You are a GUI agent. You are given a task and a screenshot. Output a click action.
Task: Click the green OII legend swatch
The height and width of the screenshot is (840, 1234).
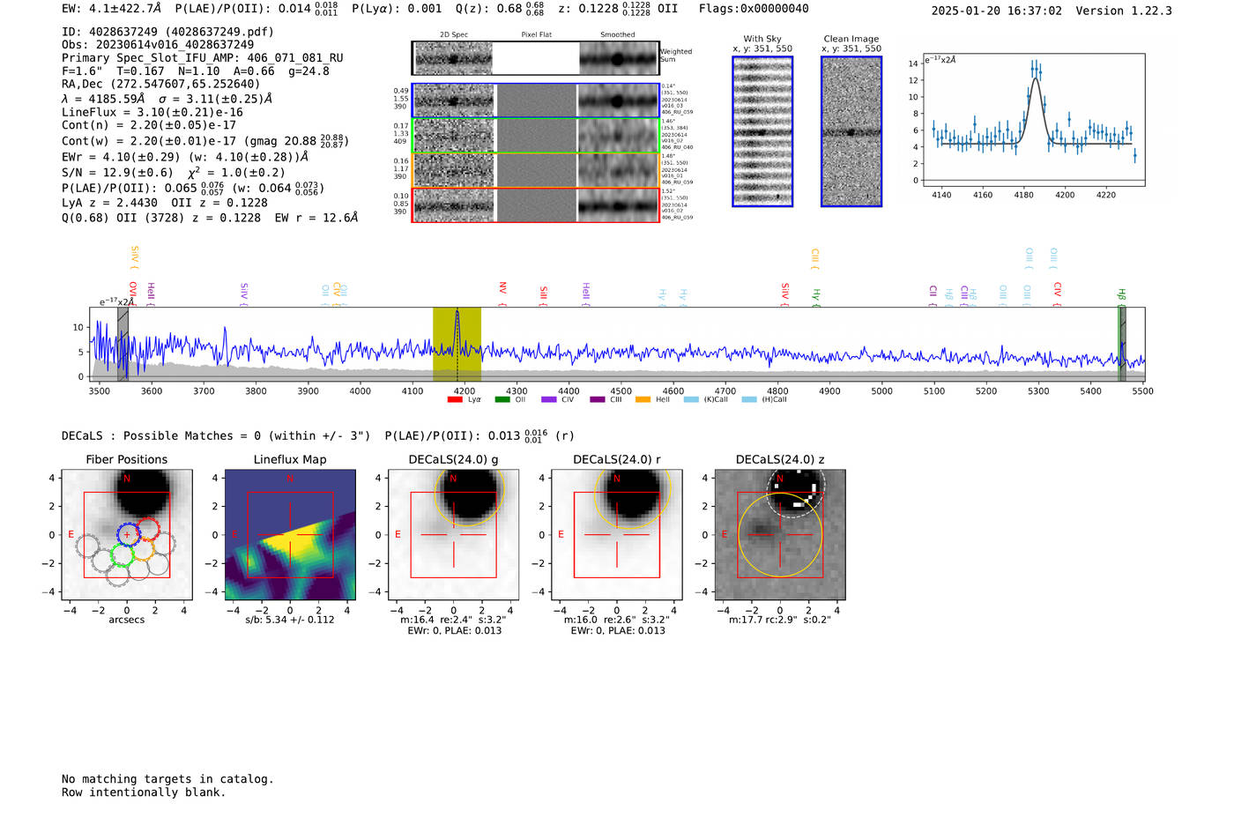click(502, 399)
